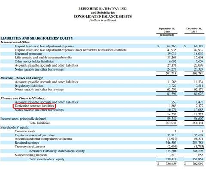Click the total liabilities value 350,141
The height and width of the screenshot is (175, 206).
198,123
